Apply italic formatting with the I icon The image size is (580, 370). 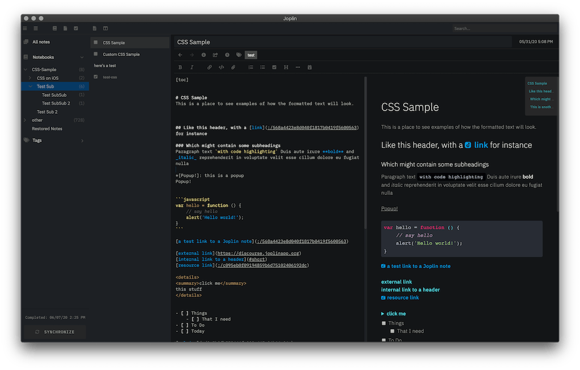pos(192,67)
